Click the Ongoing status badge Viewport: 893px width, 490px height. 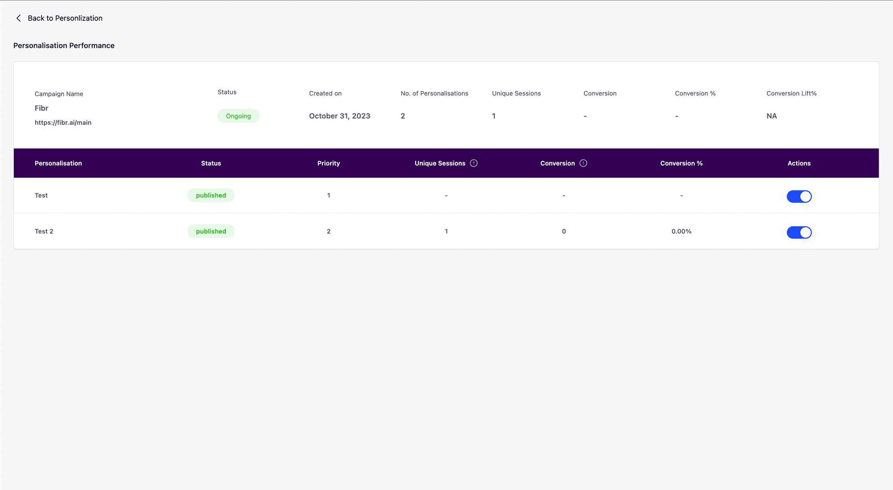238,116
